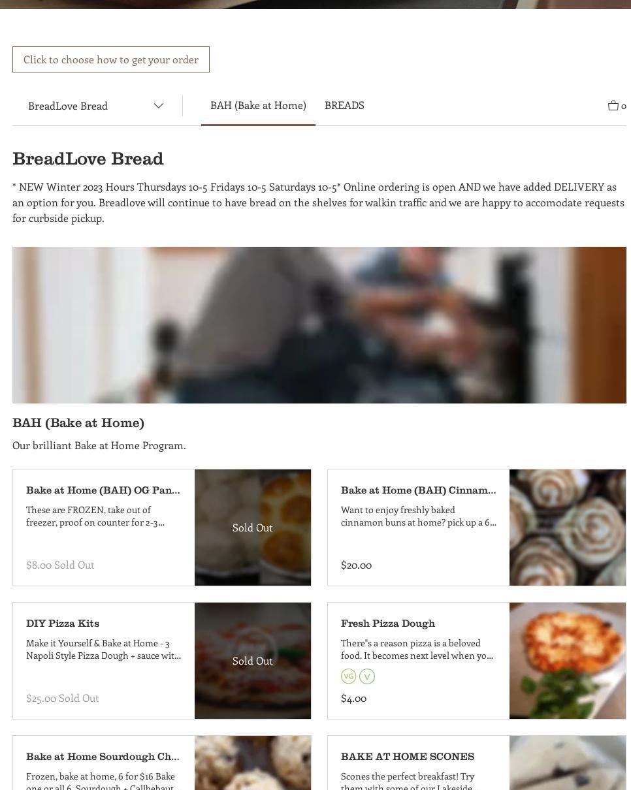Open the Bake at Home Cinnamon buns thumbnail
631x790 pixels.
[568, 528]
